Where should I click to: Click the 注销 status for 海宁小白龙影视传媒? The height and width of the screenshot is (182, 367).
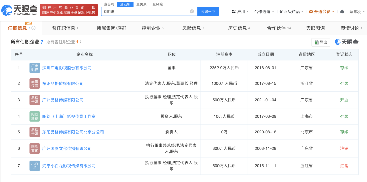(x=344, y=166)
